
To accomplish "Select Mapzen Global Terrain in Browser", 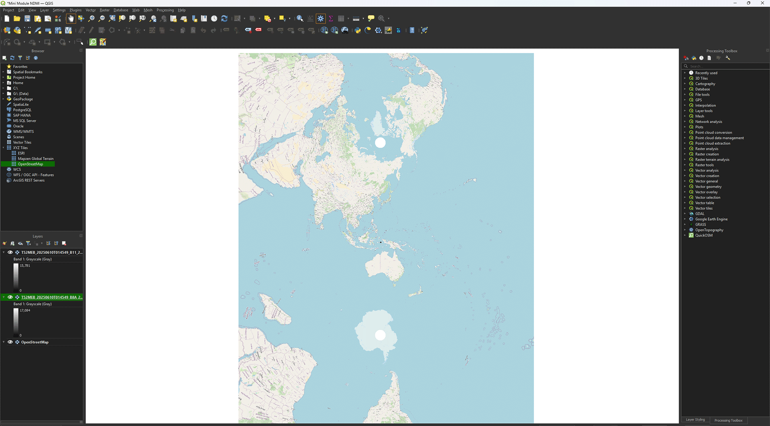I will pyautogui.click(x=35, y=159).
